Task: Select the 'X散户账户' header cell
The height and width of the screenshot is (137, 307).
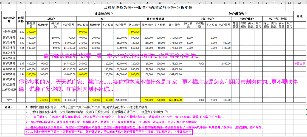Action: point(207,19)
